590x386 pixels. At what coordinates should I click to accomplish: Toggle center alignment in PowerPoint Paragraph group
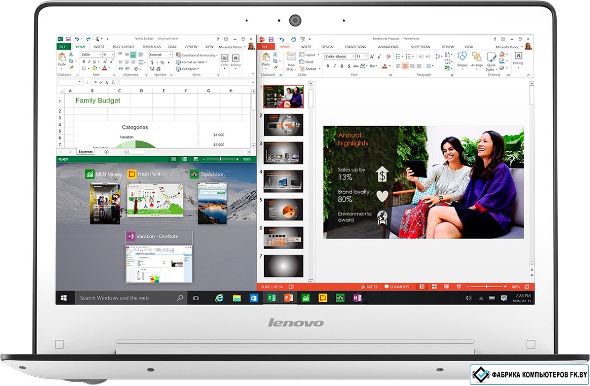(405, 66)
